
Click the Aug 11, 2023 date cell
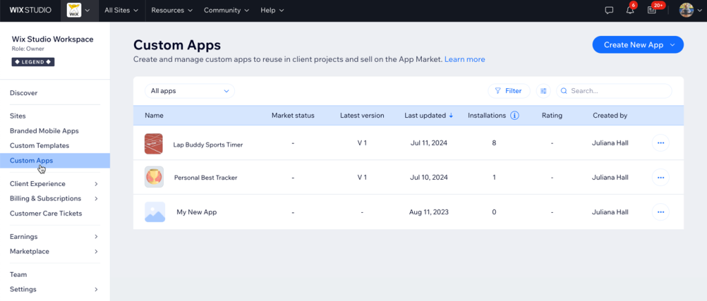point(429,212)
